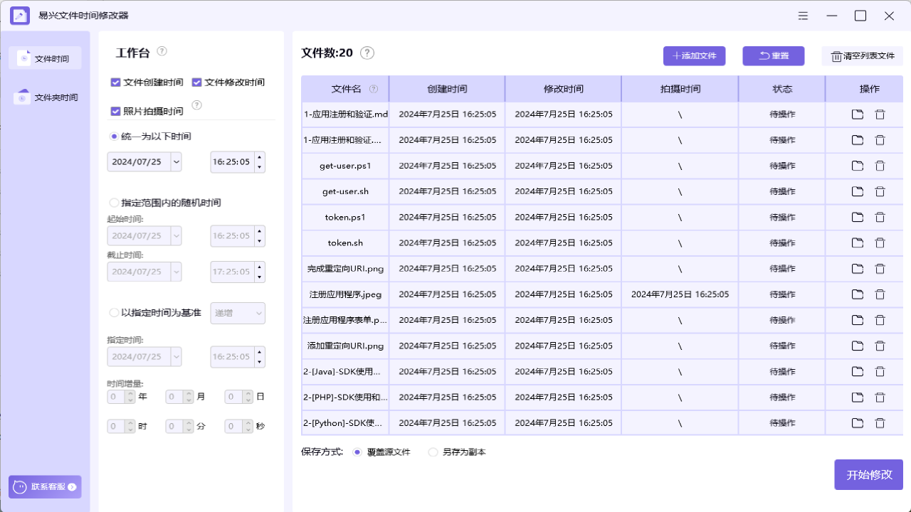Uncheck the 文件创建时间 checkbox
The height and width of the screenshot is (512, 911).
(x=115, y=82)
